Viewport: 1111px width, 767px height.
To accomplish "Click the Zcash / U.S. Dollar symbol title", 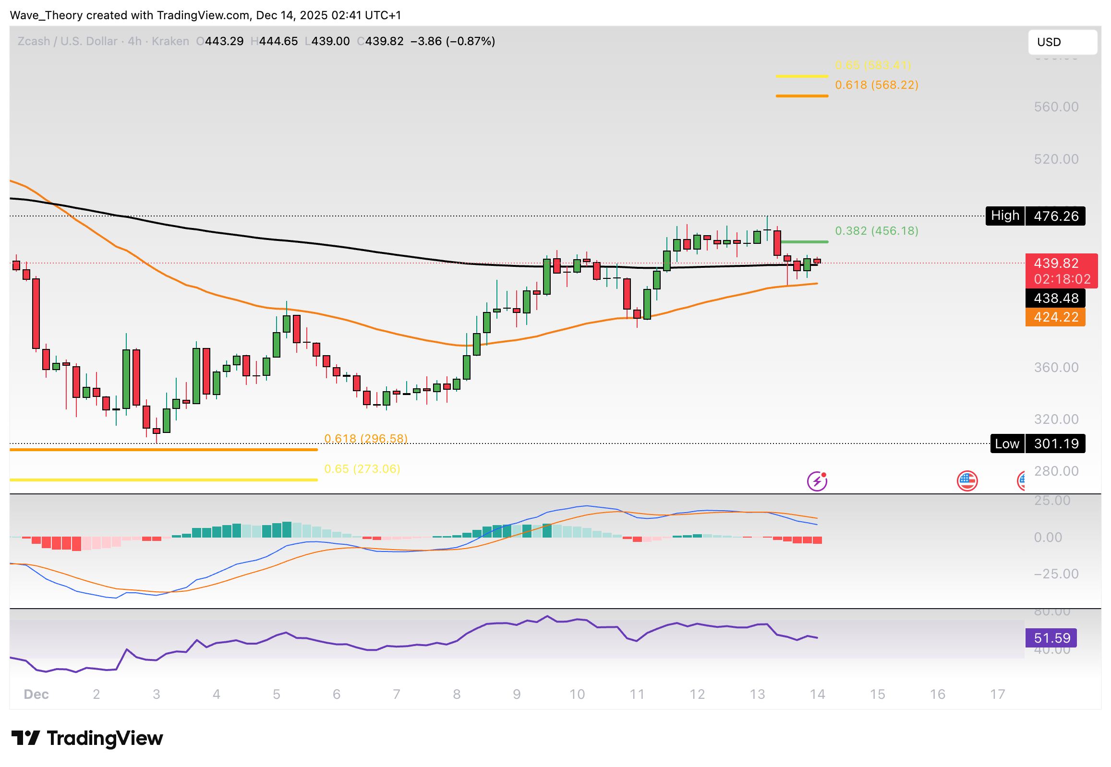I will pos(67,41).
